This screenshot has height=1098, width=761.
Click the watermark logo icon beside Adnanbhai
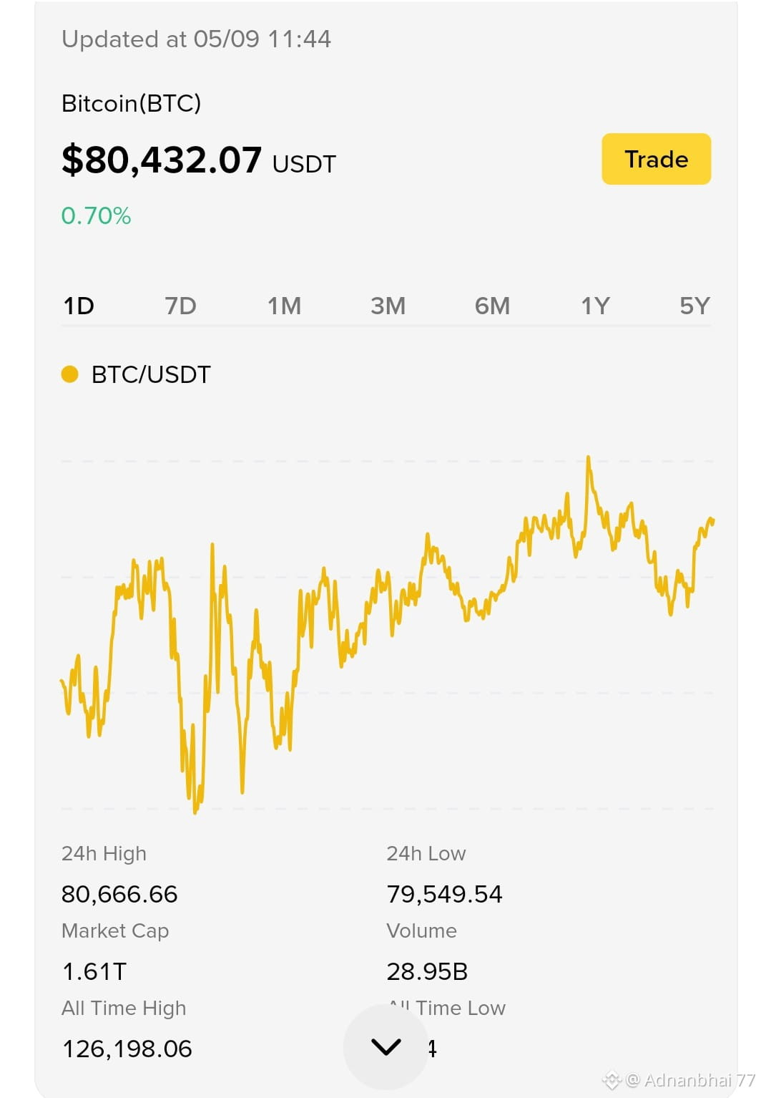pyautogui.click(x=612, y=1080)
